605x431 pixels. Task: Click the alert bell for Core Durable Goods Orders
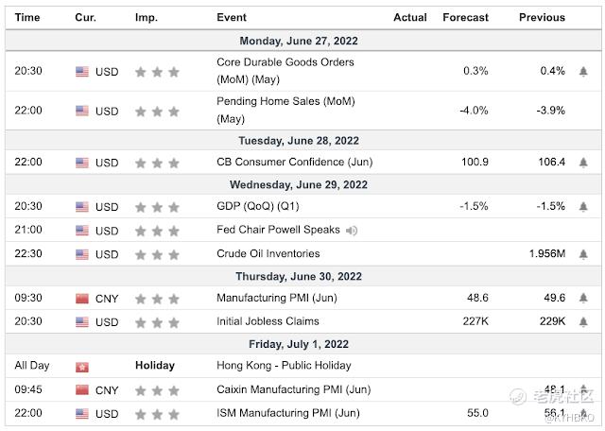[x=583, y=71]
